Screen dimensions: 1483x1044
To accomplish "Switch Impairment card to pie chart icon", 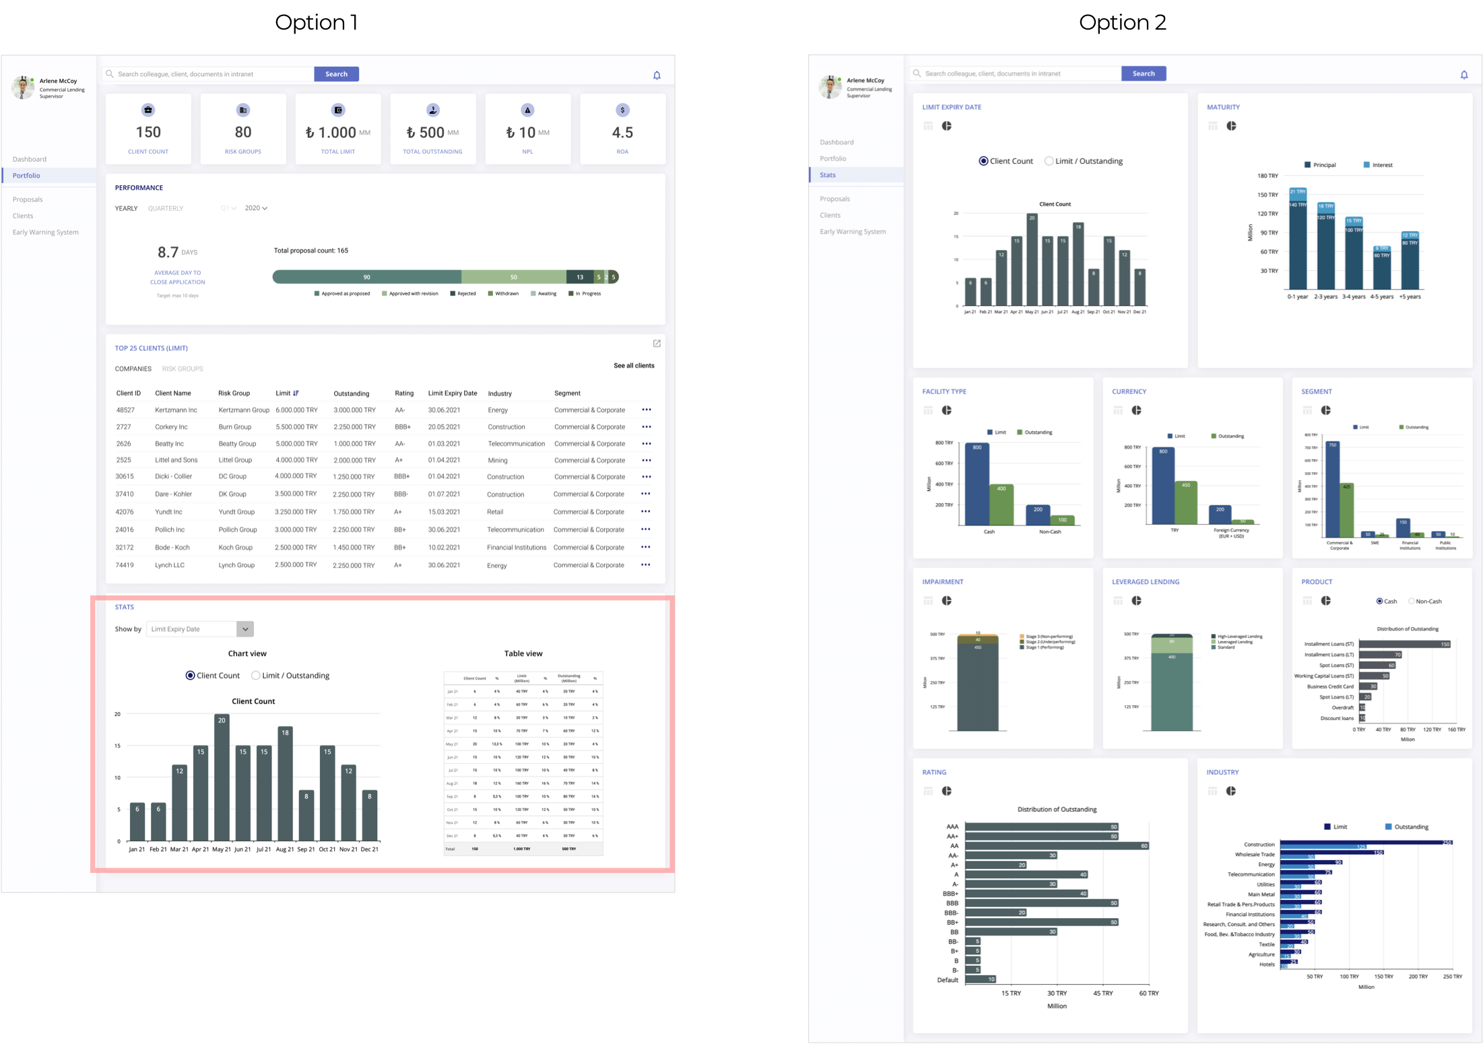I will (x=946, y=601).
